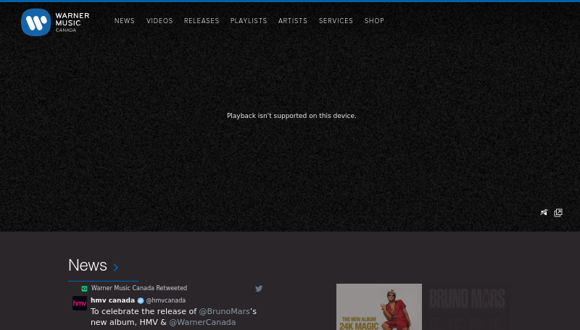This screenshot has height=330, width=580.
Task: Select Playlists in the navigation
Action: tap(249, 21)
